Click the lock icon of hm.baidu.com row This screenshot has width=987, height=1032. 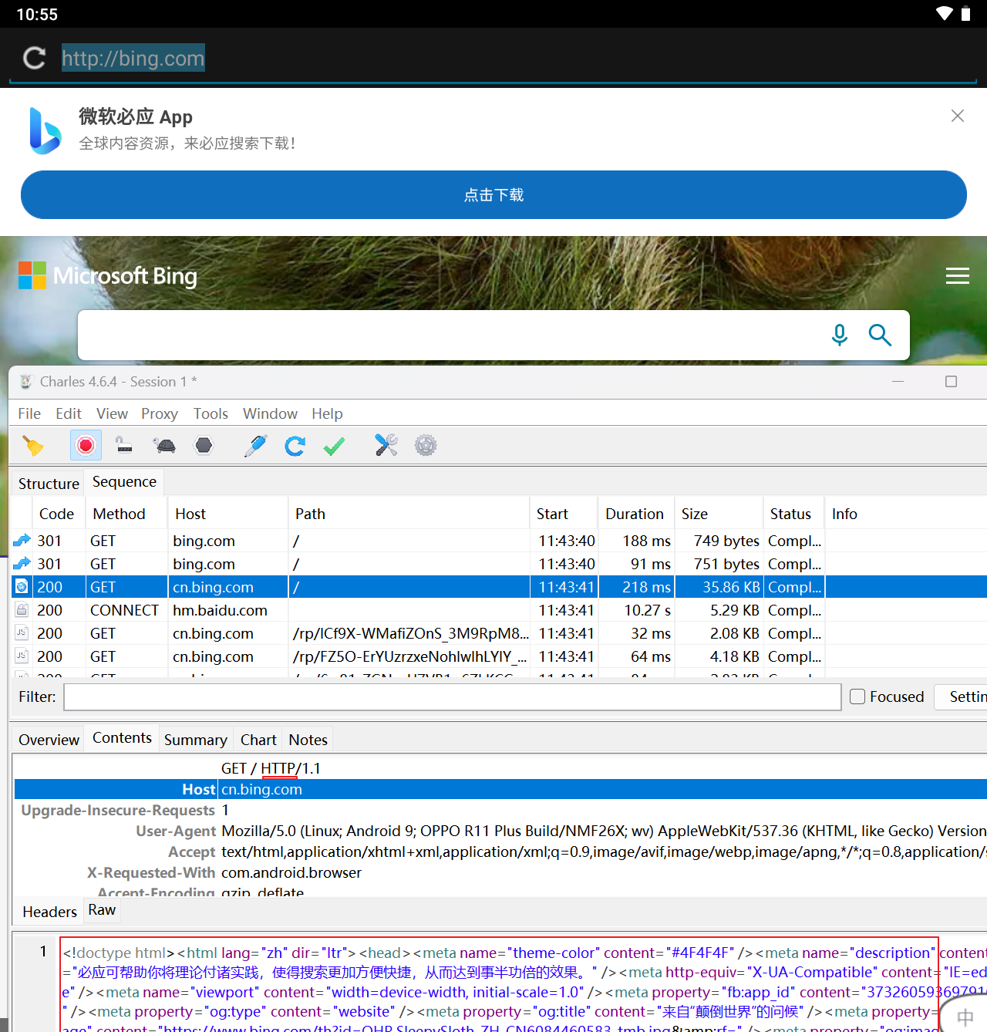pyautogui.click(x=22, y=610)
